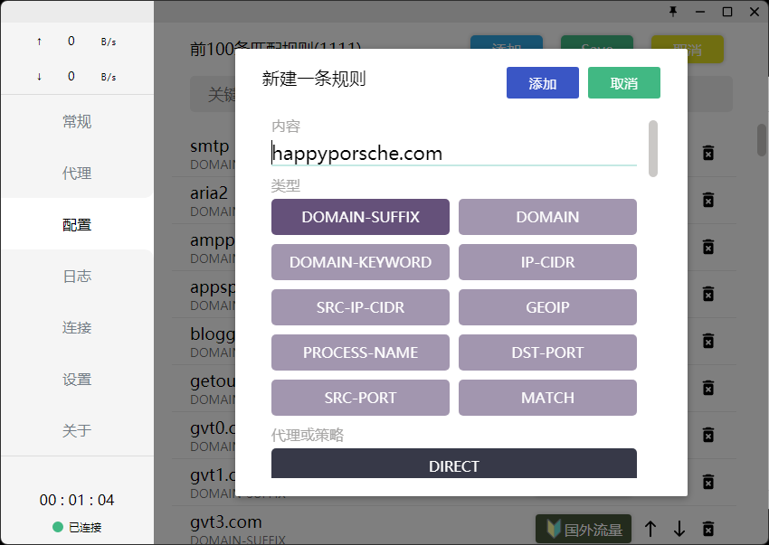The width and height of the screenshot is (769, 545).
Task: Move gvt3.com rule down with arrow
Action: [679, 529]
